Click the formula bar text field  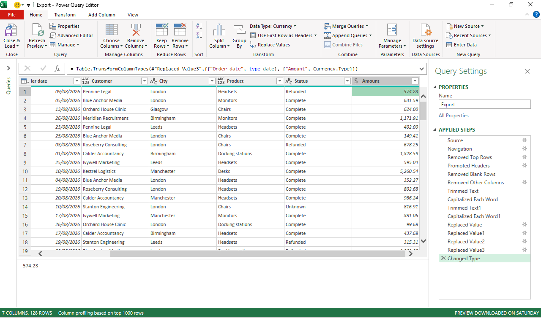click(x=243, y=69)
